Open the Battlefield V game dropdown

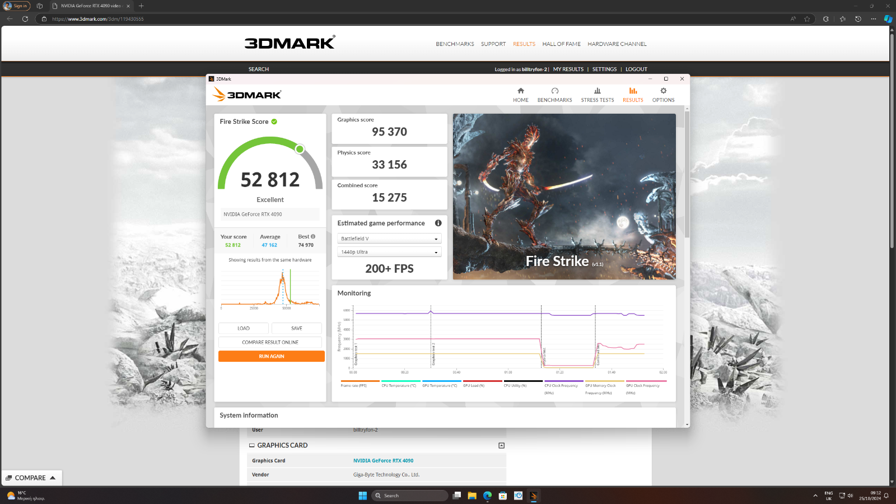[389, 239]
